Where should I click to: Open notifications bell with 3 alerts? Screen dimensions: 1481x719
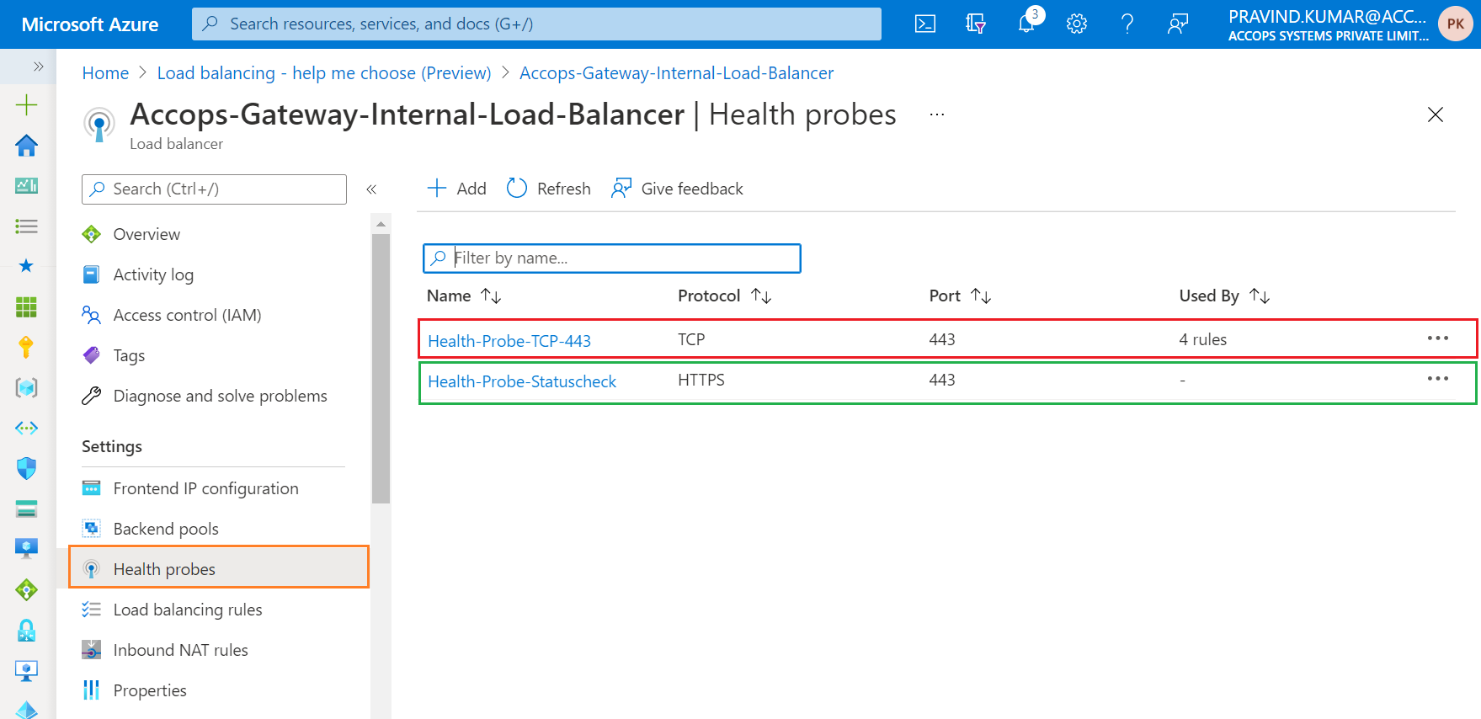point(1027,24)
